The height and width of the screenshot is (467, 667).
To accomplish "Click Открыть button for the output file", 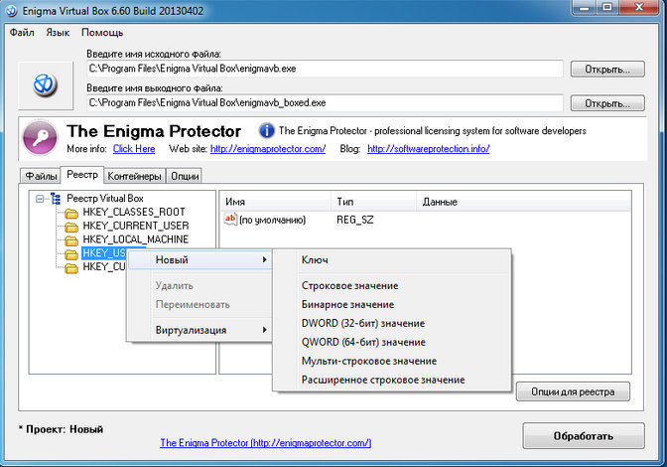I will point(607,103).
